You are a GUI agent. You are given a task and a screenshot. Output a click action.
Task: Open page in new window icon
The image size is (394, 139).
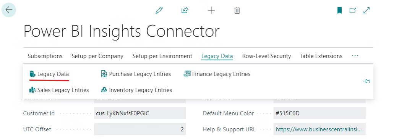[x=353, y=10]
